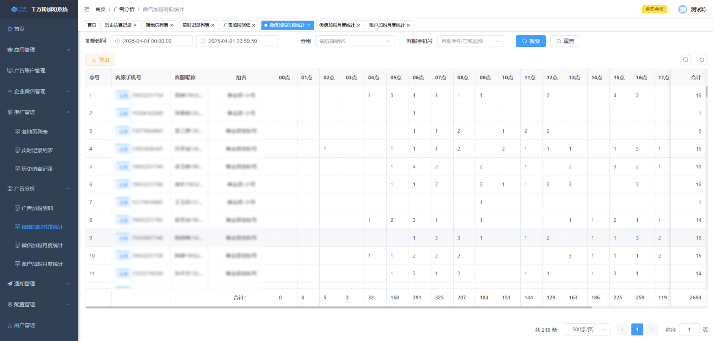Open 首页 from the sidebar

(20, 29)
